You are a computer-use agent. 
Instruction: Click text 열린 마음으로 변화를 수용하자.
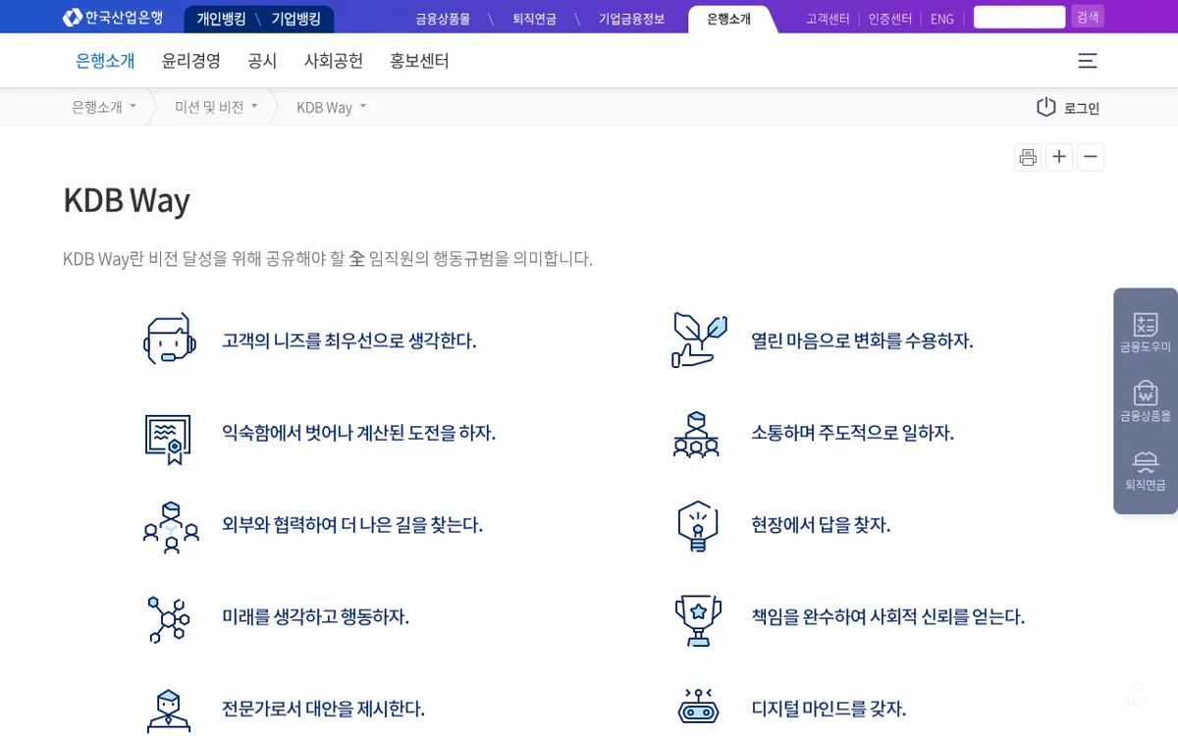pos(862,341)
